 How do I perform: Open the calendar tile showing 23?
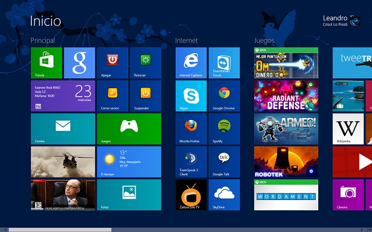63,96
